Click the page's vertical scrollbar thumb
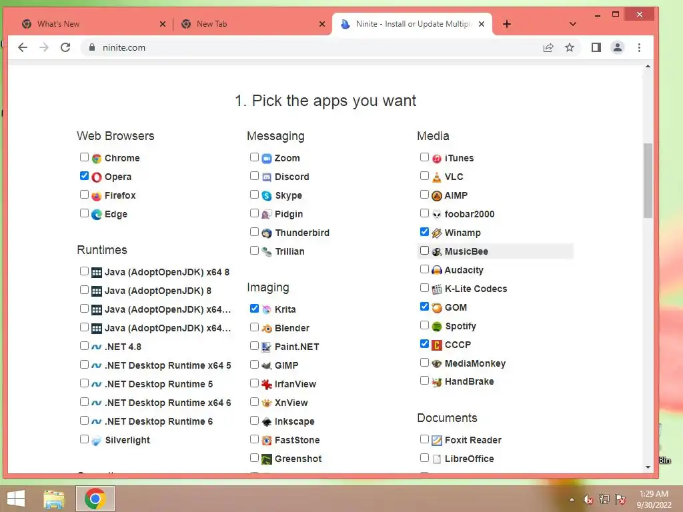Screen dimensions: 683x512 (x=648, y=180)
